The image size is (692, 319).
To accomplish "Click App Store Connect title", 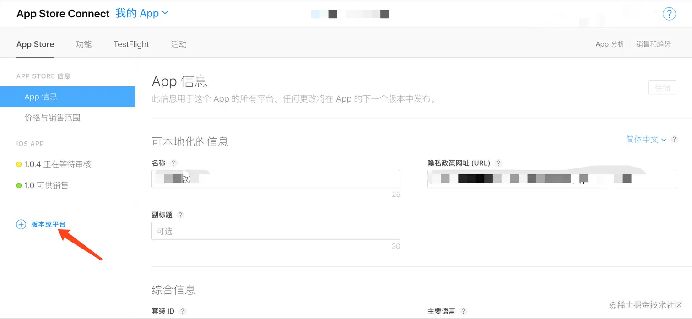I will click(63, 14).
